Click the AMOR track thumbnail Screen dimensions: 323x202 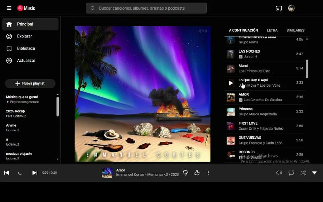coord(231,97)
